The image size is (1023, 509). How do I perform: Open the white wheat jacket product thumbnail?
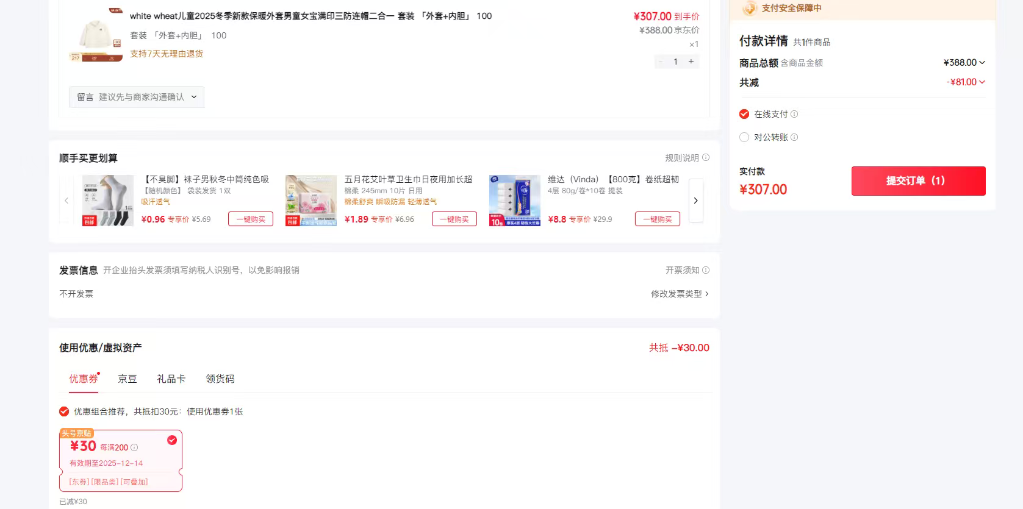[96, 35]
